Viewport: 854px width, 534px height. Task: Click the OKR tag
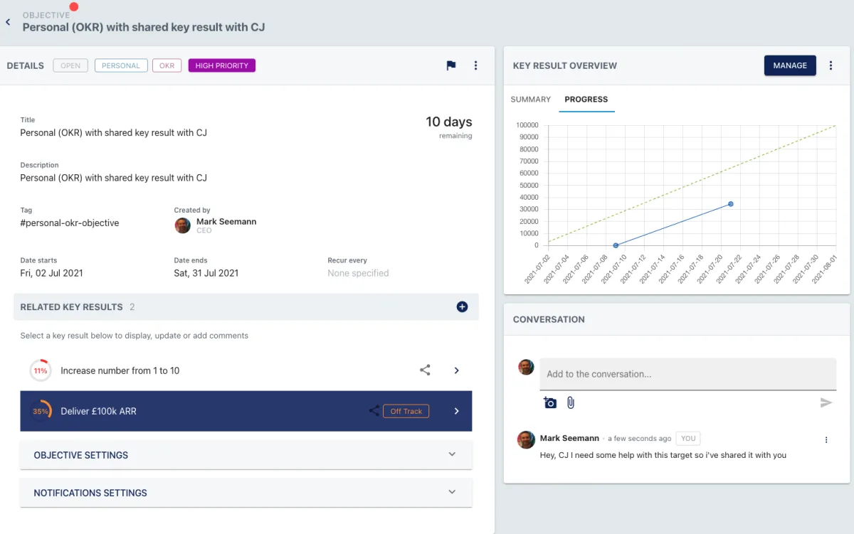(167, 65)
